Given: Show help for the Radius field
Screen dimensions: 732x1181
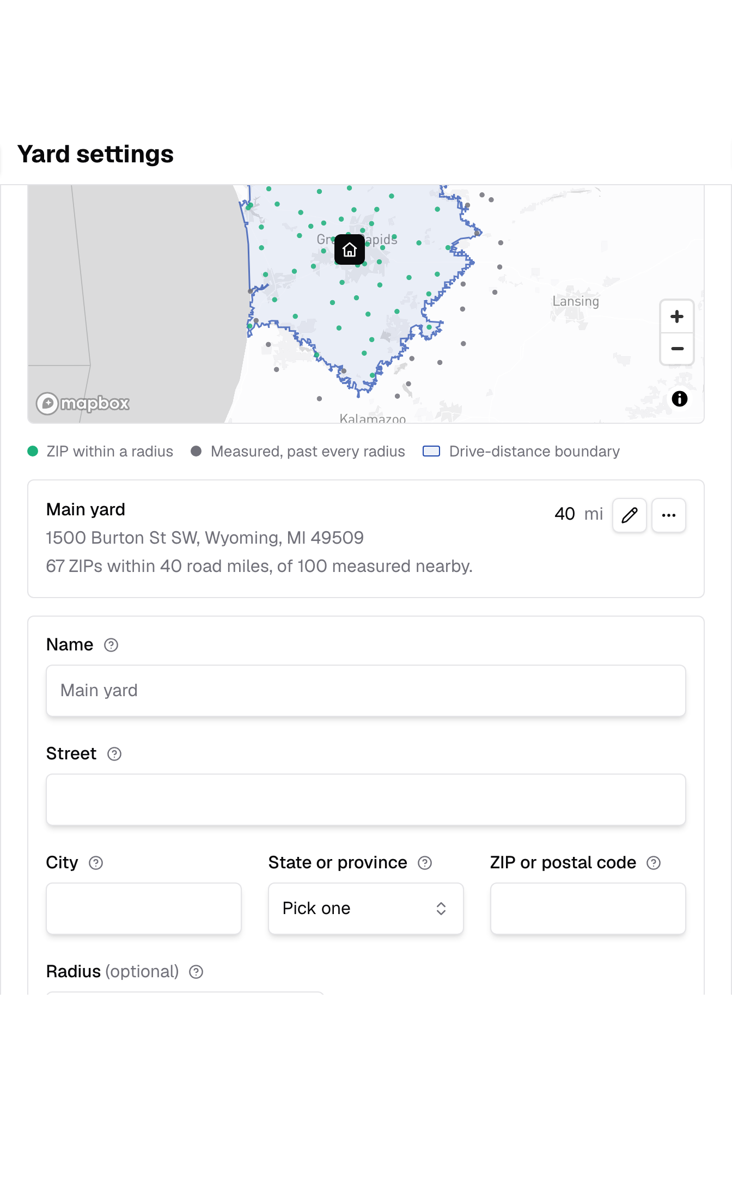Looking at the screenshot, I should point(196,972).
